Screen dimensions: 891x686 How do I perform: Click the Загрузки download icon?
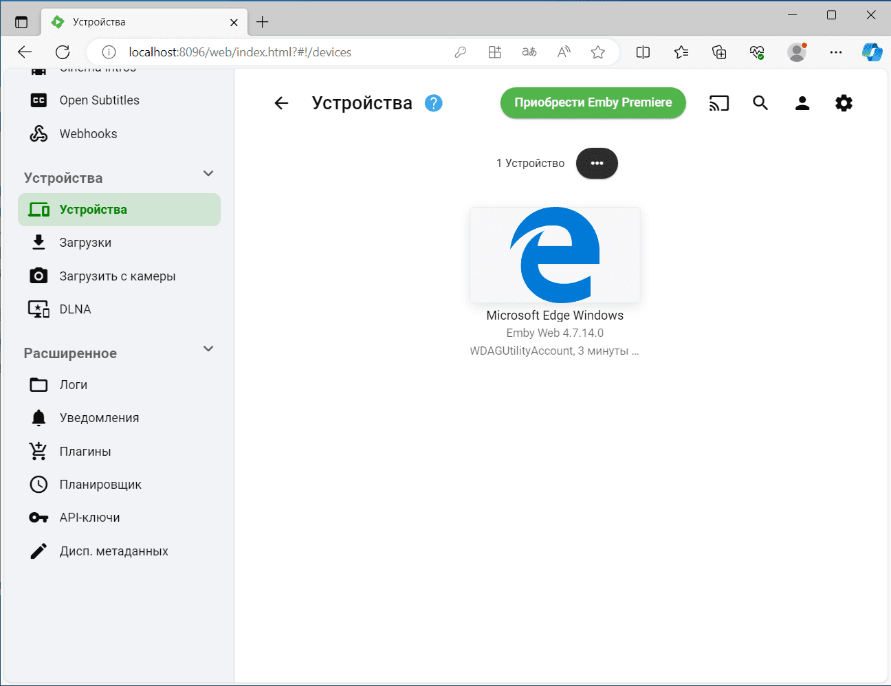[x=38, y=242]
